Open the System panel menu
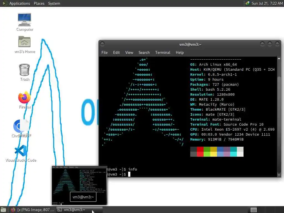 coord(54,3)
